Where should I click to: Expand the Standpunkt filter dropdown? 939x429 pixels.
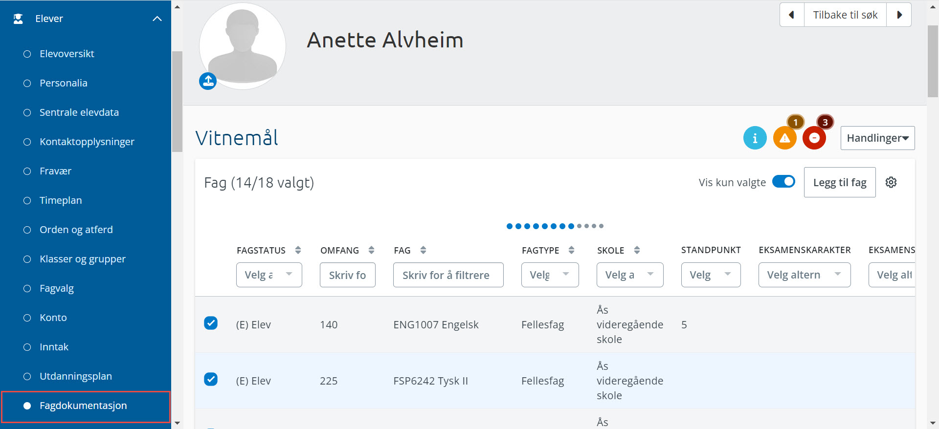711,275
